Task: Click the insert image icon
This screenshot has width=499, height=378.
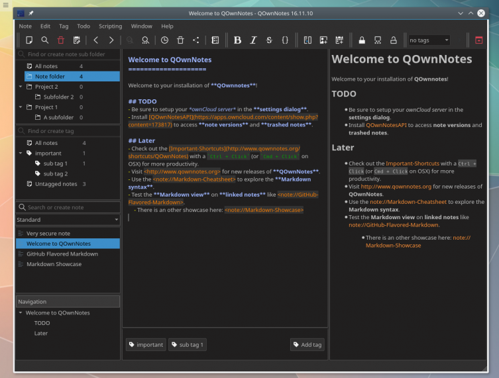Action: [x=323, y=40]
